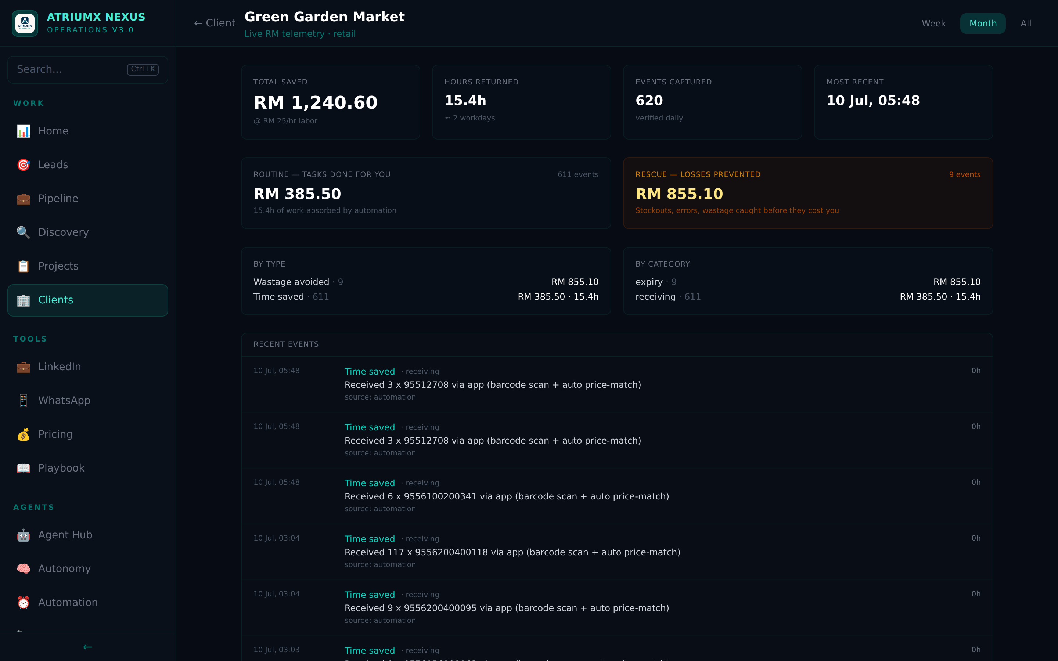Click the Ctrl+K shortcut badge

coord(143,69)
